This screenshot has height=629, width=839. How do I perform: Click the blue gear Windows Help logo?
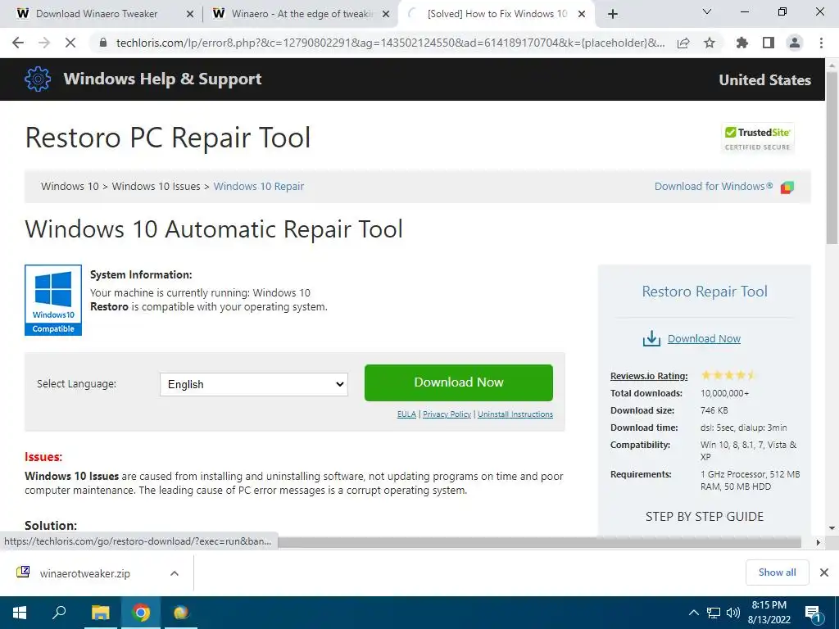(38, 79)
